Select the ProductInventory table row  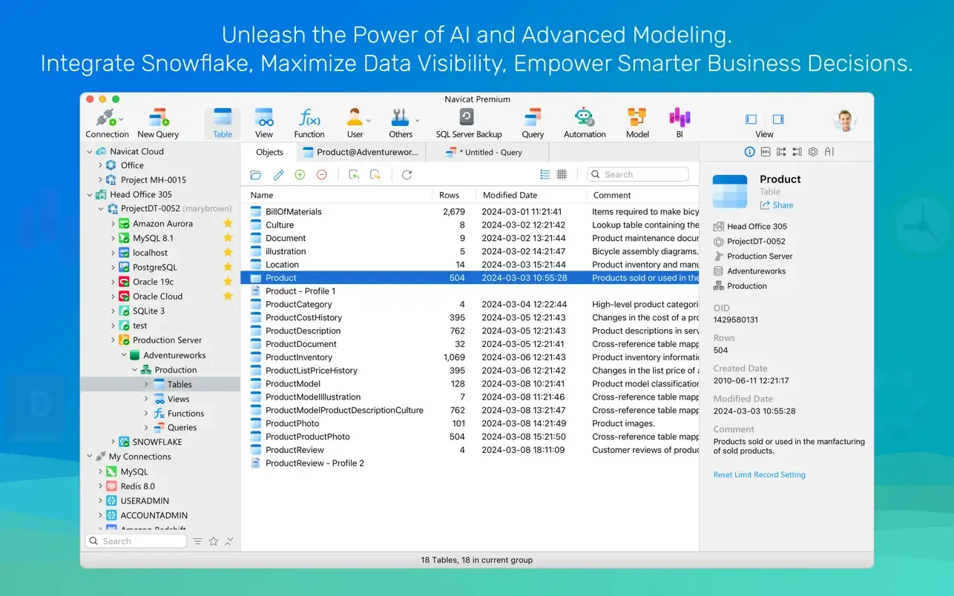coord(470,357)
